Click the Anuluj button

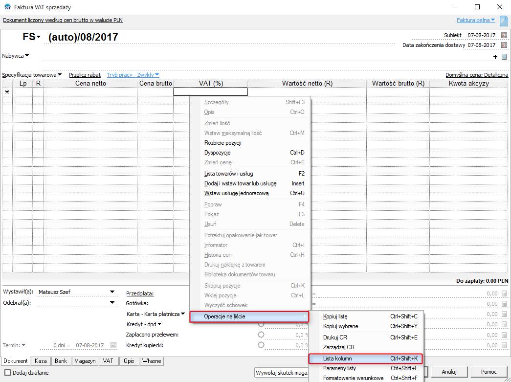(449, 372)
